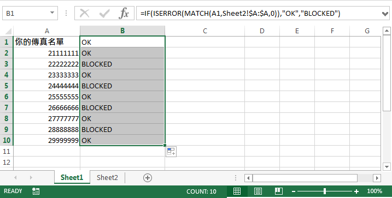Image resolution: width=392 pixels, height=198 pixels.
Task: Click COUNT: 10 in status bar
Action: coord(201,191)
